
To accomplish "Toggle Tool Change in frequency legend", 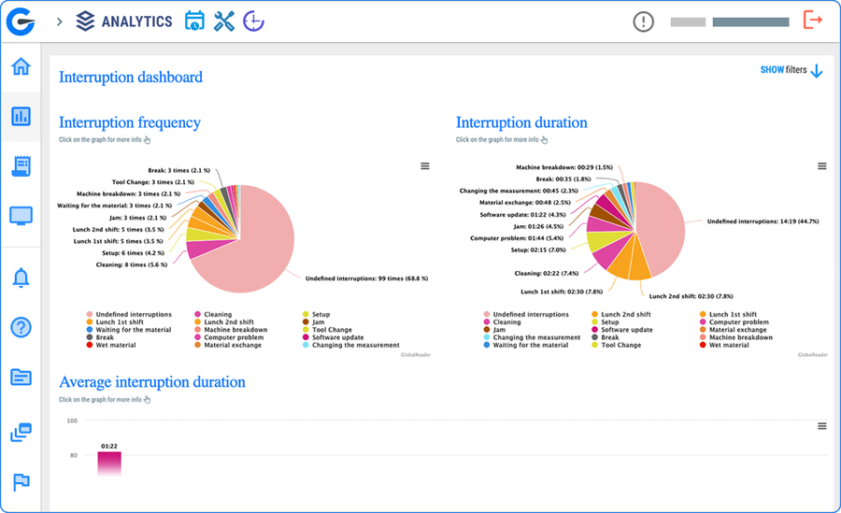I will click(327, 330).
